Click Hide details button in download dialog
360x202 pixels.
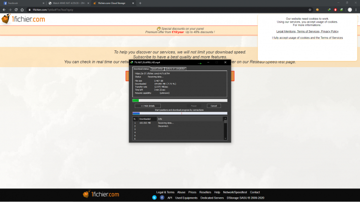[148, 106]
